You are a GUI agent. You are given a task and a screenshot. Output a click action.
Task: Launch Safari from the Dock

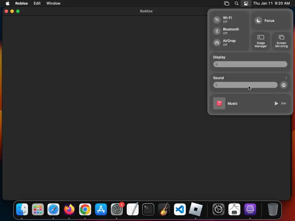(x=53, y=209)
